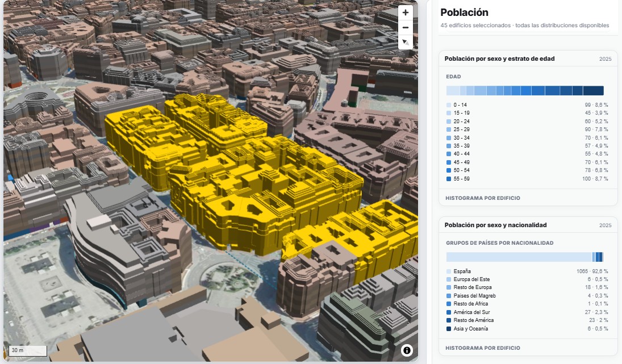This screenshot has height=364, width=622.
Task: Expand age card Histograma por edificio
Action: tap(482, 198)
